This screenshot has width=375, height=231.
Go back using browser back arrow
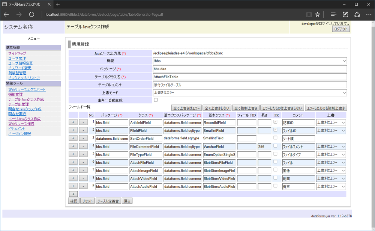(6, 15)
